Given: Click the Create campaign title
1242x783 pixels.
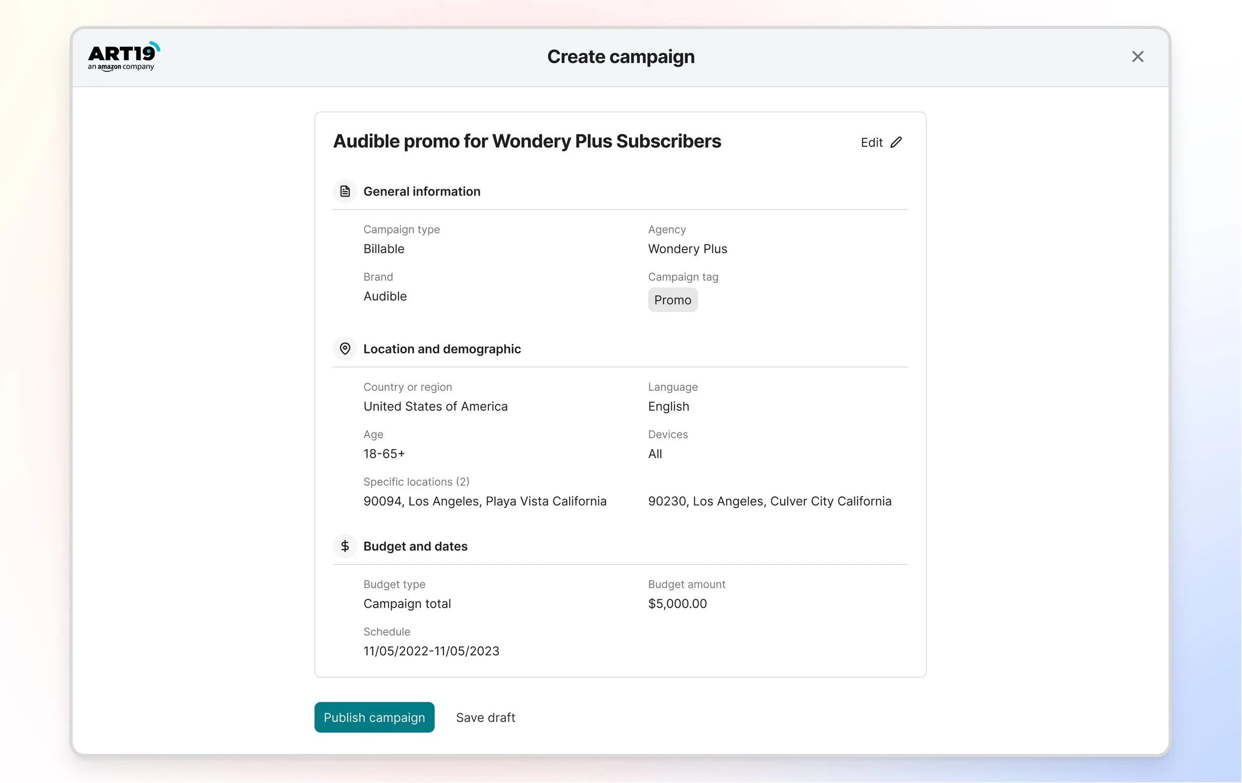Looking at the screenshot, I should [x=621, y=57].
